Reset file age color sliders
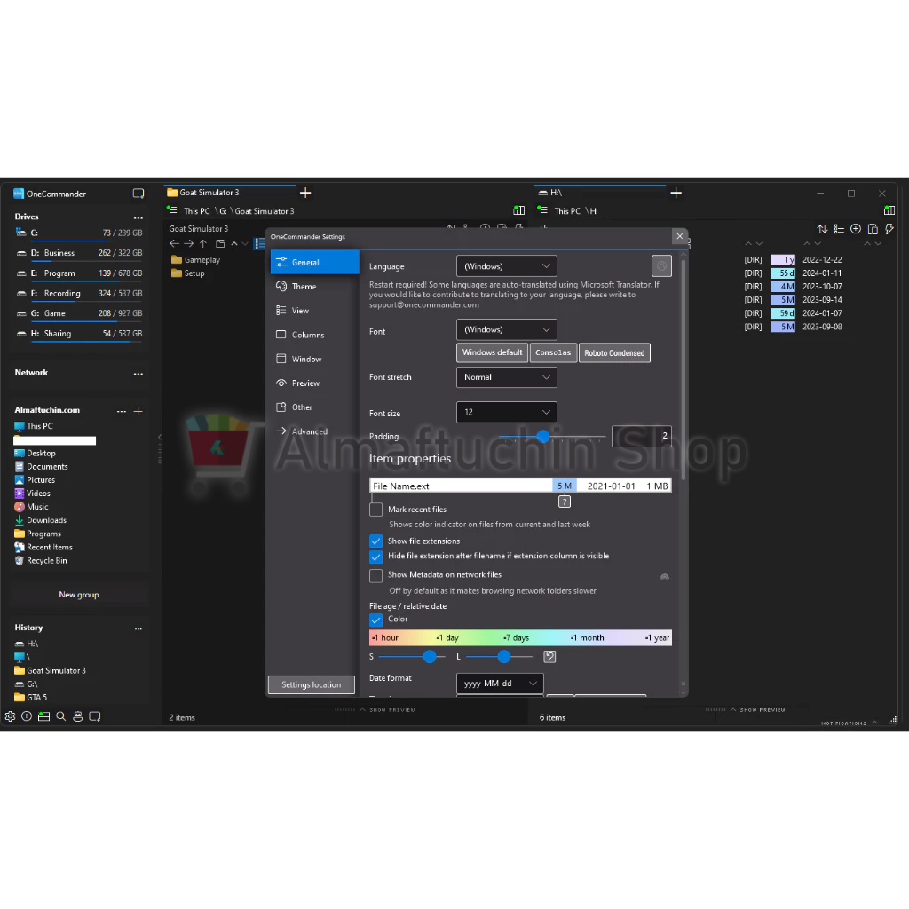The height and width of the screenshot is (909, 909). coord(549,656)
